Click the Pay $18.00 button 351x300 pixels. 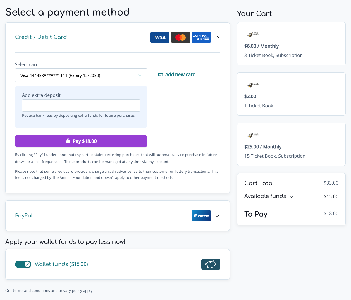81,141
